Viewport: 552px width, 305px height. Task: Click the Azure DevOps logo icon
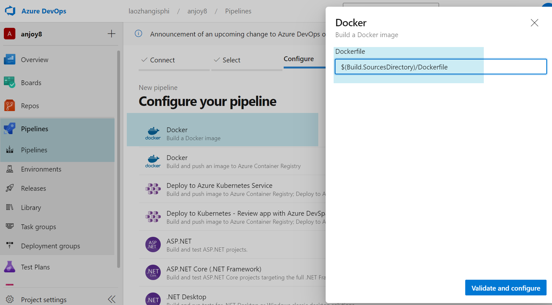(x=10, y=11)
